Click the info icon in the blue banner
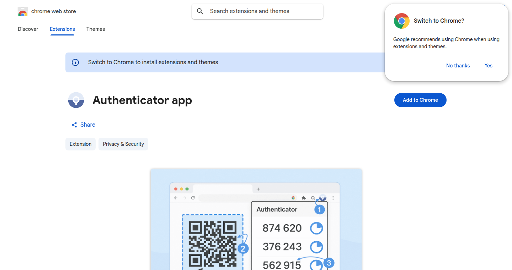This screenshot has width=512, height=270. click(x=75, y=62)
